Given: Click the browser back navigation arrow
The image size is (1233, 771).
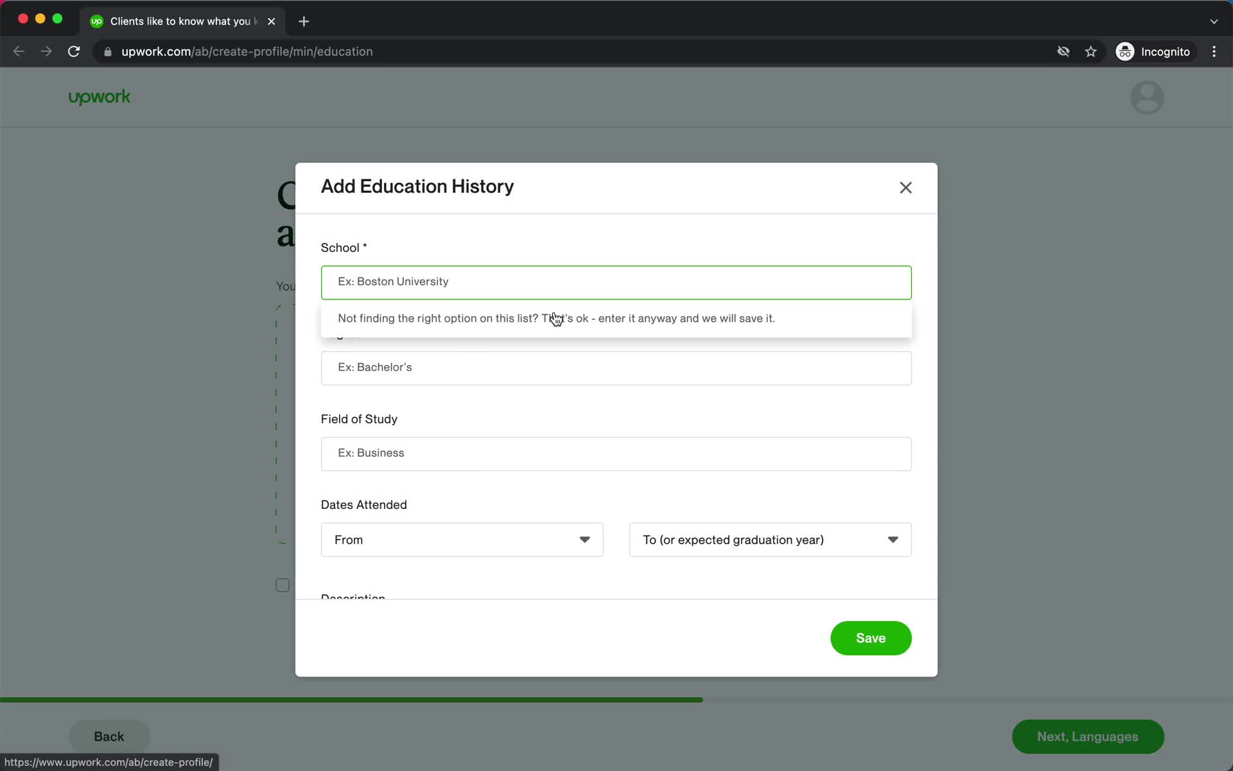Looking at the screenshot, I should point(19,51).
